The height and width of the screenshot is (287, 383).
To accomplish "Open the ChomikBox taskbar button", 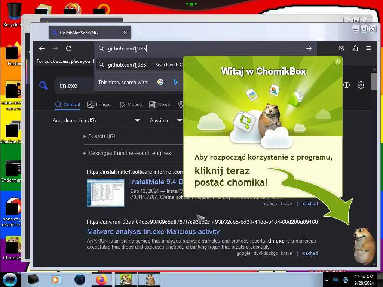I will pos(126,280).
